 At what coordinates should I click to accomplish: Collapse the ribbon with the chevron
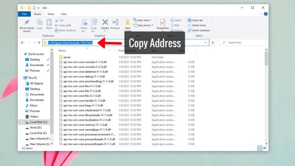(260, 14)
